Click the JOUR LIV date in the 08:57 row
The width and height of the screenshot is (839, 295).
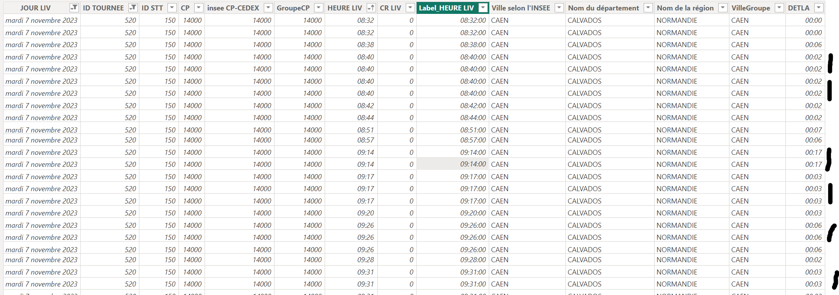[x=41, y=140]
